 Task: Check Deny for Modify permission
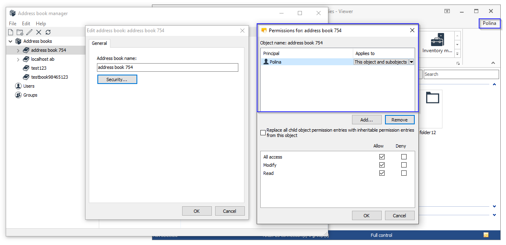click(404, 165)
